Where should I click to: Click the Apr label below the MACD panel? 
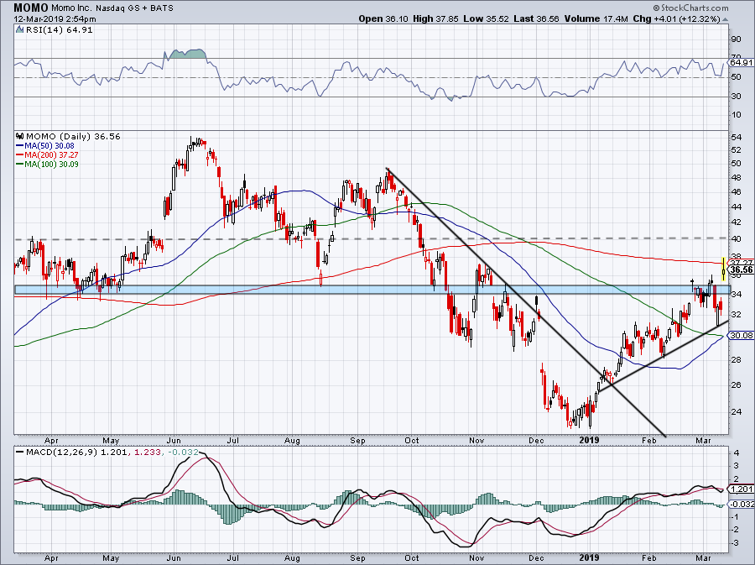[51, 558]
